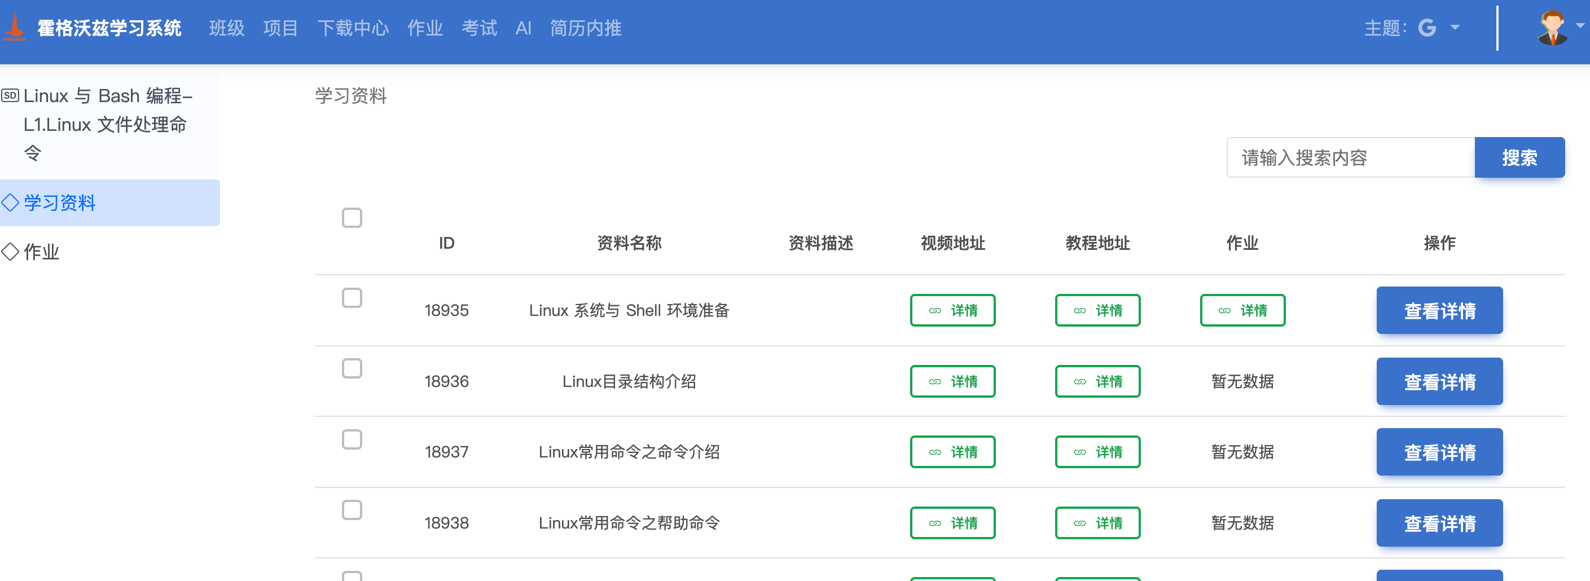1590x581 pixels.
Task: Check the box for row 18936
Action: (x=352, y=368)
